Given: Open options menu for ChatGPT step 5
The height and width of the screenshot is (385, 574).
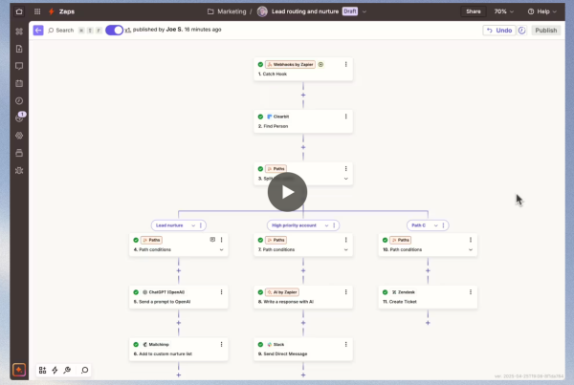Looking at the screenshot, I should (x=222, y=292).
